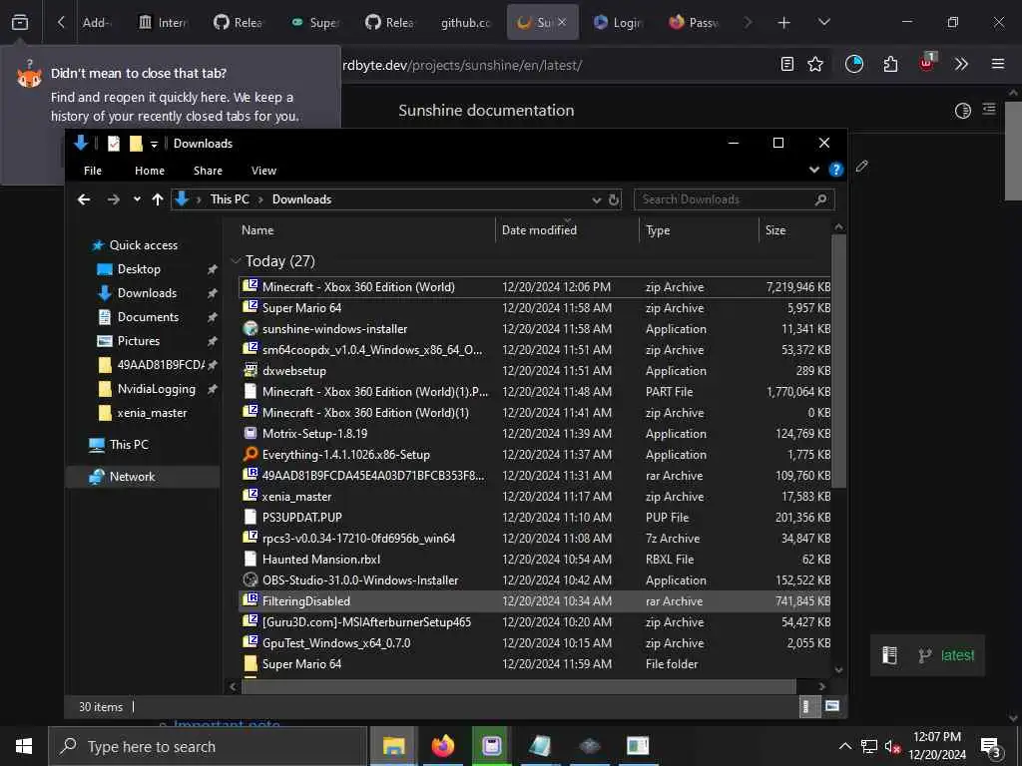The width and height of the screenshot is (1022, 766).
Task: Open the address bar history dropdown
Action: pos(597,199)
